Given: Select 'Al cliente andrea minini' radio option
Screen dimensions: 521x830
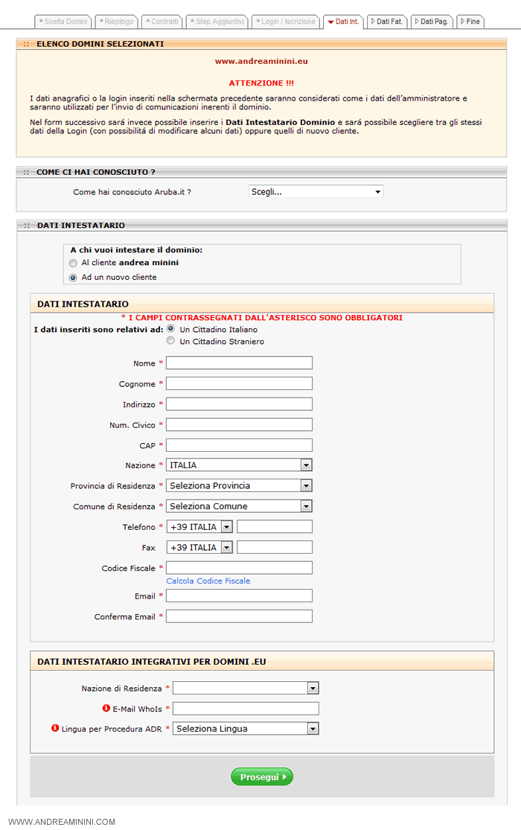Looking at the screenshot, I should [73, 263].
